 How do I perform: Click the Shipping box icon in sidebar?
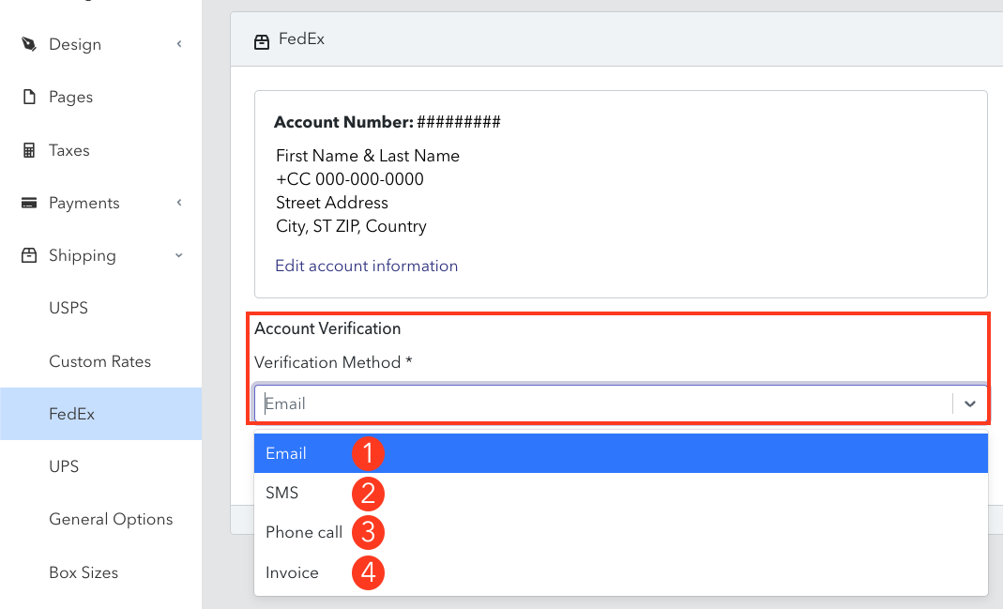pyautogui.click(x=29, y=255)
